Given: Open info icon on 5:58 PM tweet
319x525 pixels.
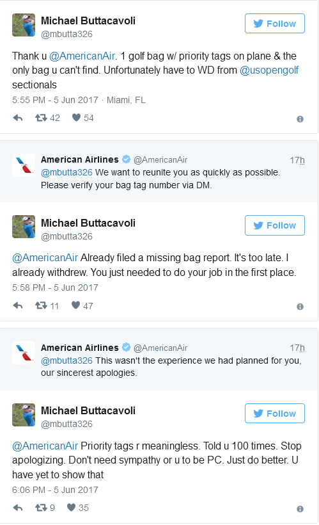Looking at the screenshot, I should pyautogui.click(x=300, y=307).
